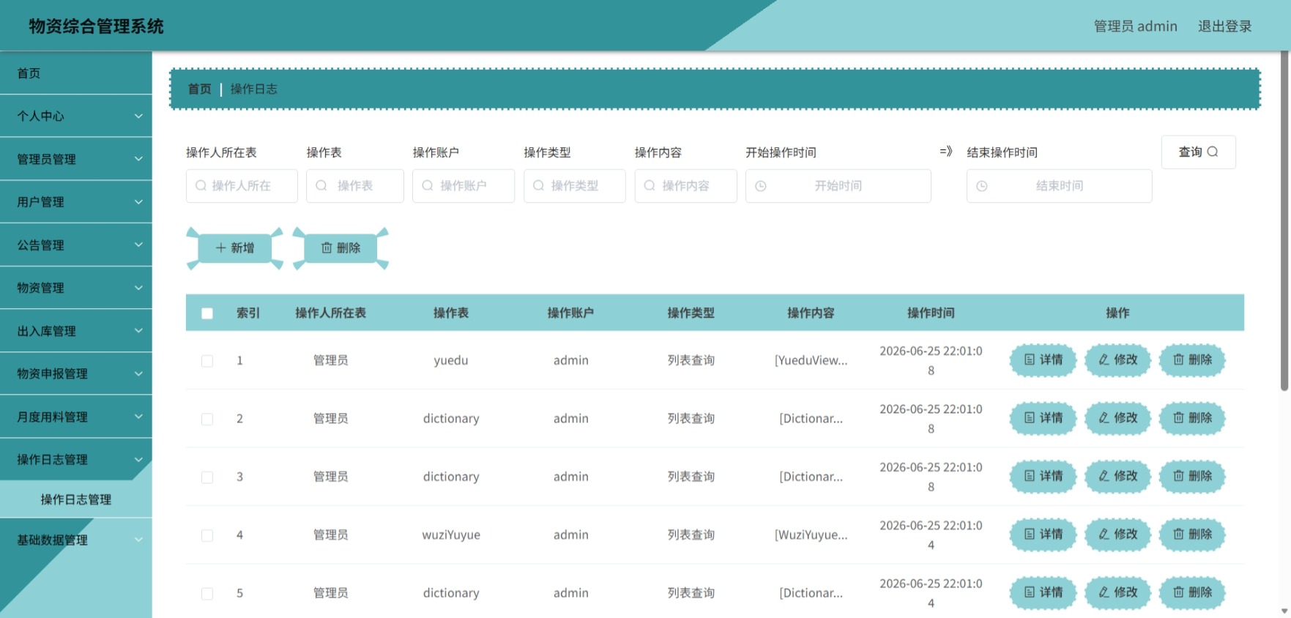This screenshot has width=1291, height=618.
Task: Focus the 操作表 input field
Action: [355, 186]
